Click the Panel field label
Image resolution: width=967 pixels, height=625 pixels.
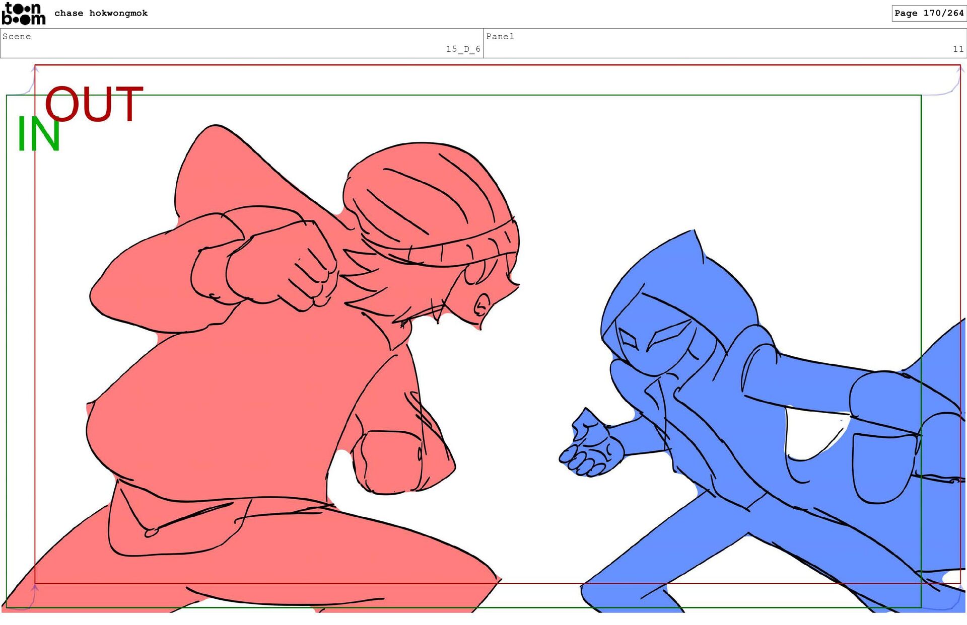(500, 36)
